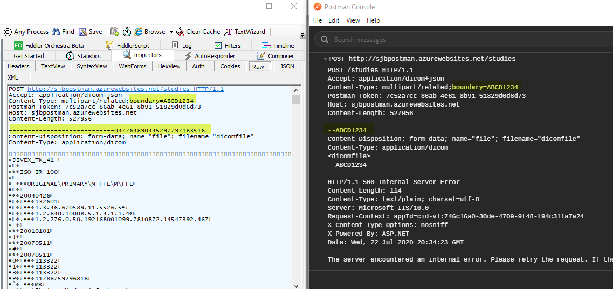
Task: Click the Any Process crosshair icon in Fiddler
Action: (x=8, y=32)
